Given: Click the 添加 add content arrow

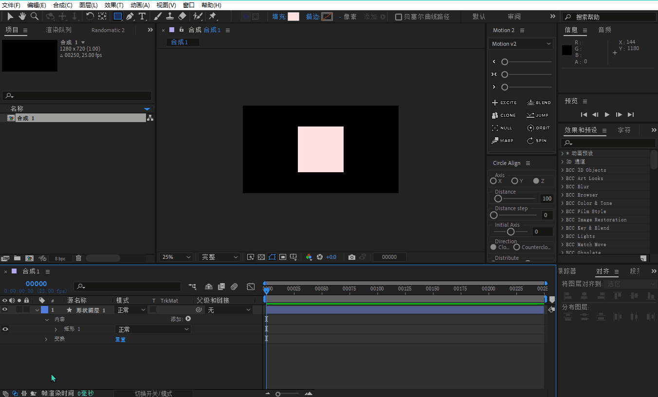Looking at the screenshot, I should [188, 319].
